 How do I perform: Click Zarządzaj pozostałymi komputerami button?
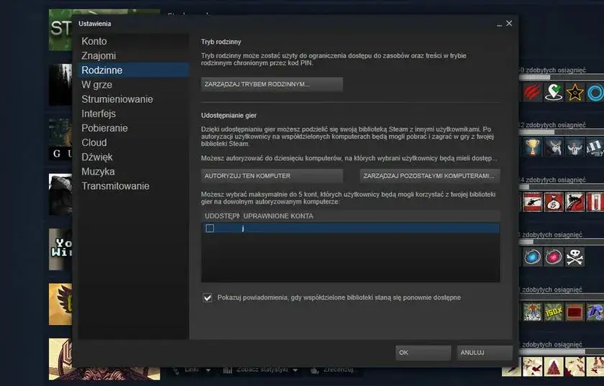click(430, 176)
